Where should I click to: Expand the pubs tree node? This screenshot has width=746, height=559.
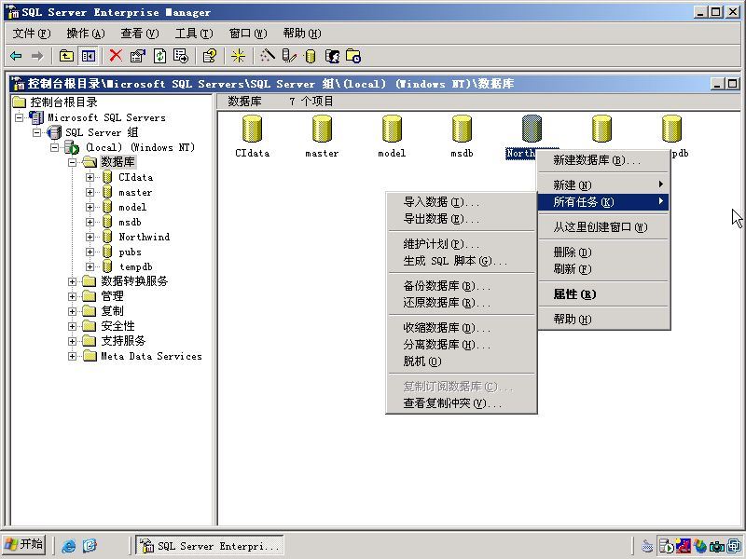(x=90, y=252)
